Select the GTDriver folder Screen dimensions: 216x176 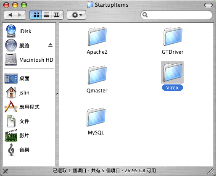pos(173,37)
